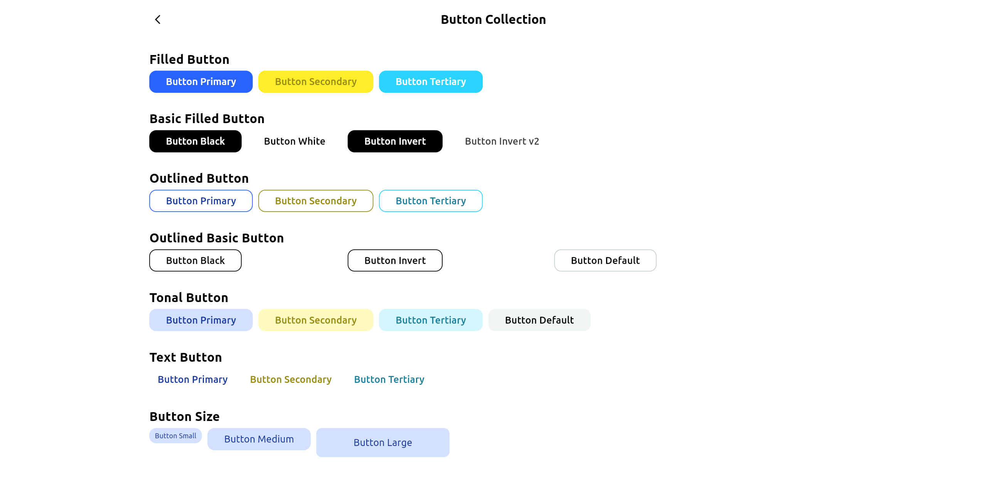Screen dimensions: 987x486
Task: Click the tonal Button Default
Action: pos(539,320)
